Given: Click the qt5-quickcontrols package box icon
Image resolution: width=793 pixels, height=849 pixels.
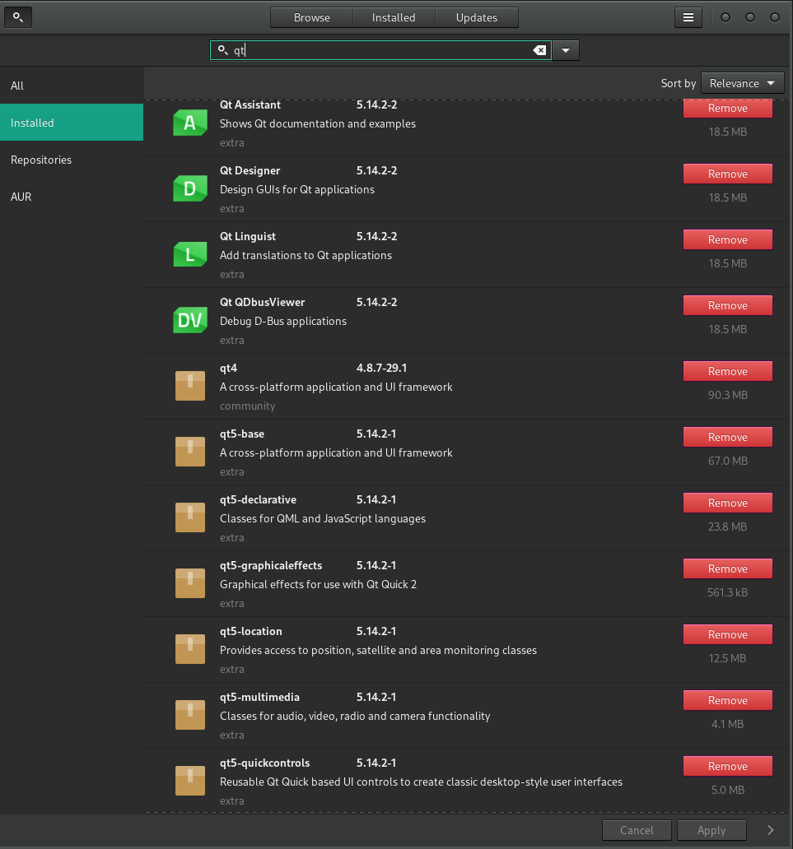Looking at the screenshot, I should [x=190, y=781].
